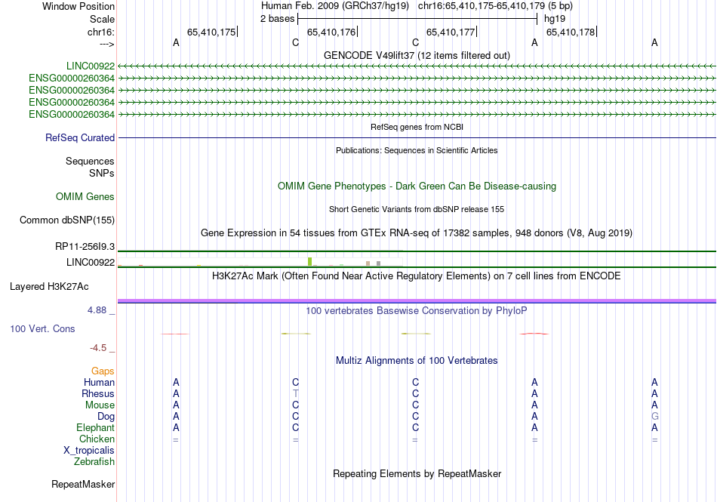Viewport: 717px width, 502px height.
Task: Click the G base in Dog row
Action: tap(655, 417)
